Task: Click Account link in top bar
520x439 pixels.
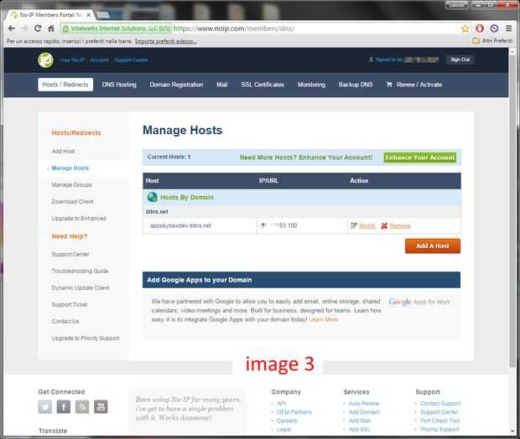Action: click(x=99, y=60)
